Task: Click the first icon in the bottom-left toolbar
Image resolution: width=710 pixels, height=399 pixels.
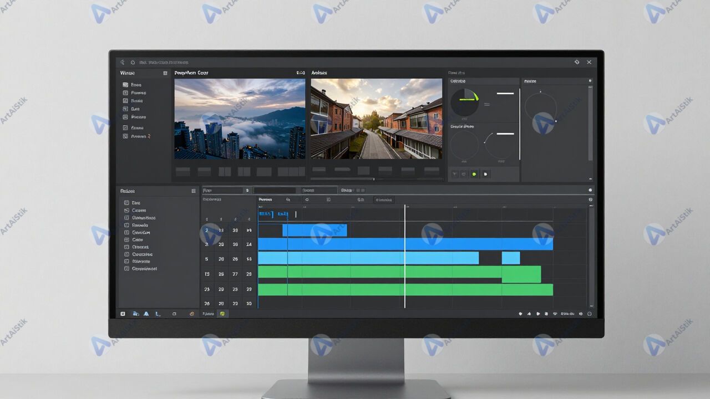Action: [123, 314]
